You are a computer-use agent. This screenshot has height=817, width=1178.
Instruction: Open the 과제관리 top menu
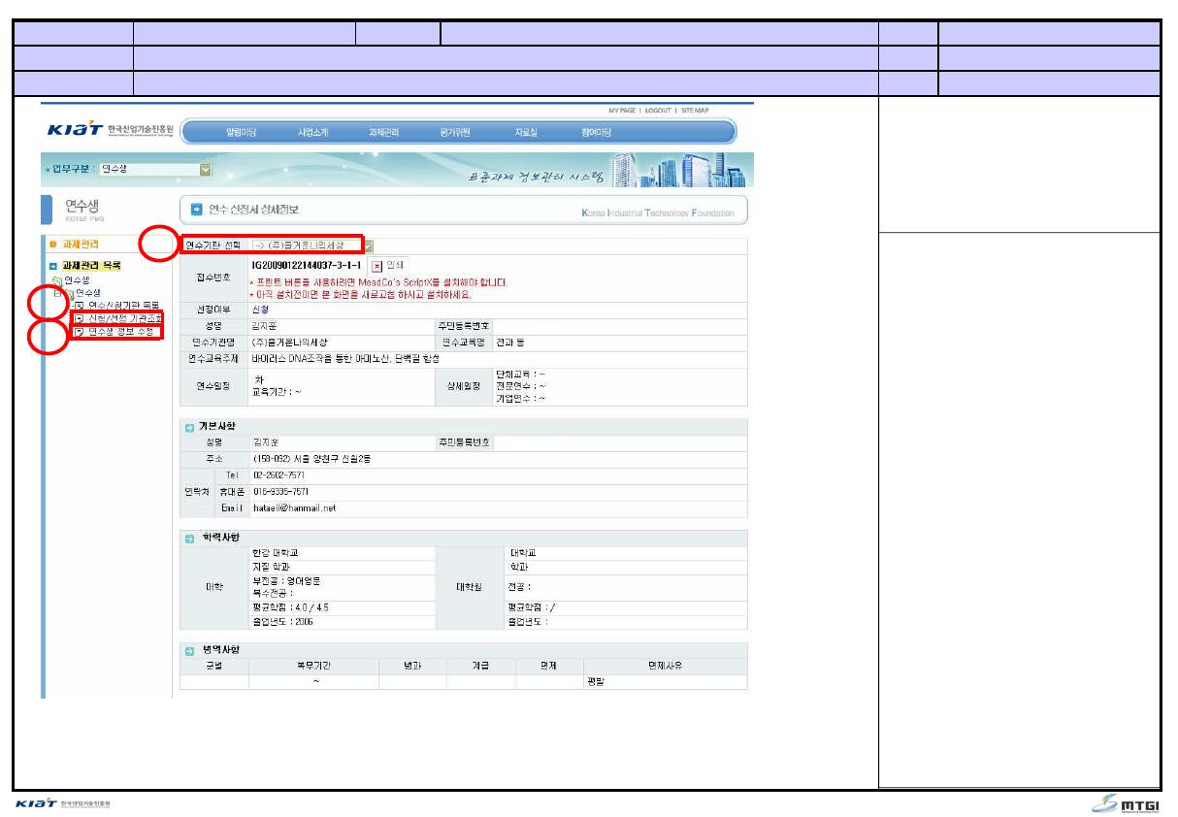coord(384,132)
